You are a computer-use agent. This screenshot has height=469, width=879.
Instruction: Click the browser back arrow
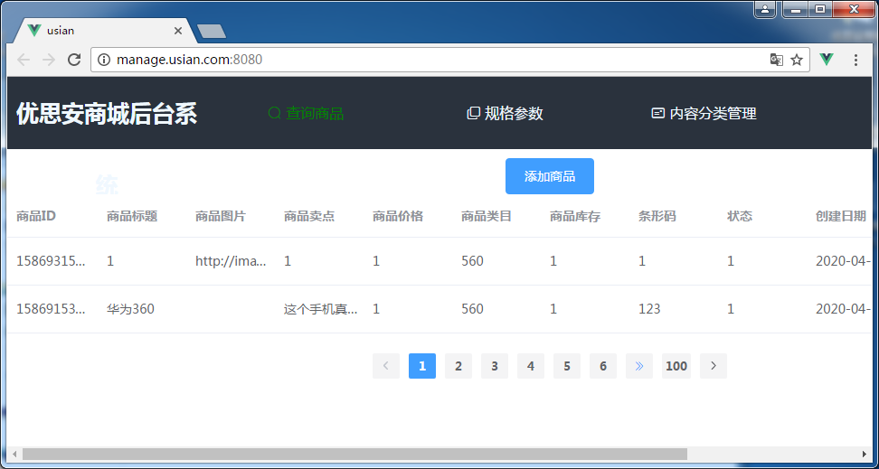(x=24, y=60)
